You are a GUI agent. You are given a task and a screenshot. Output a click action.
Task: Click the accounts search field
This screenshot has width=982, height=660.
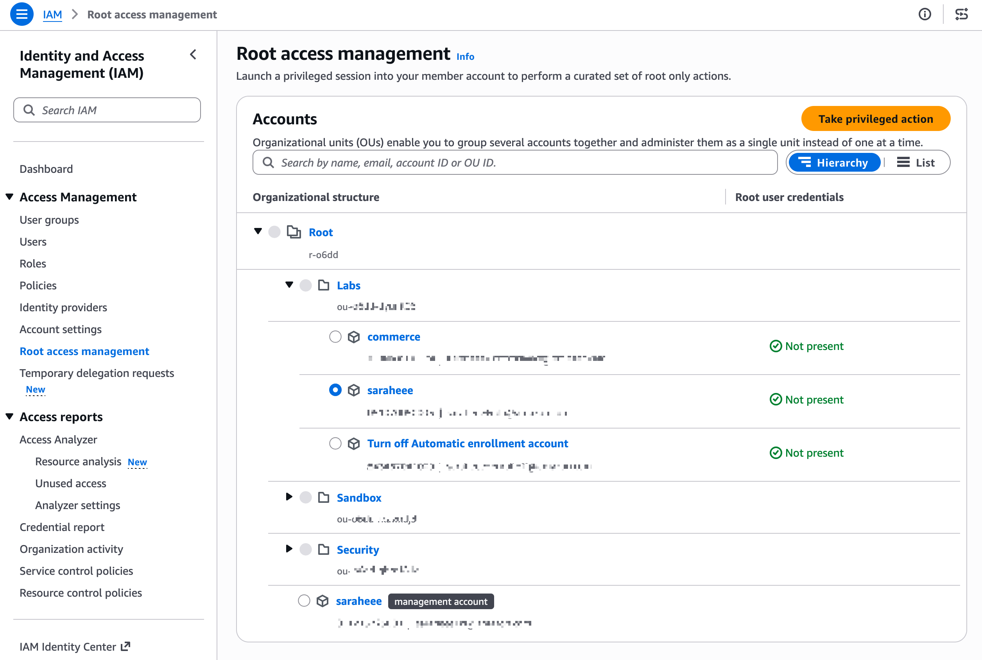[514, 163]
